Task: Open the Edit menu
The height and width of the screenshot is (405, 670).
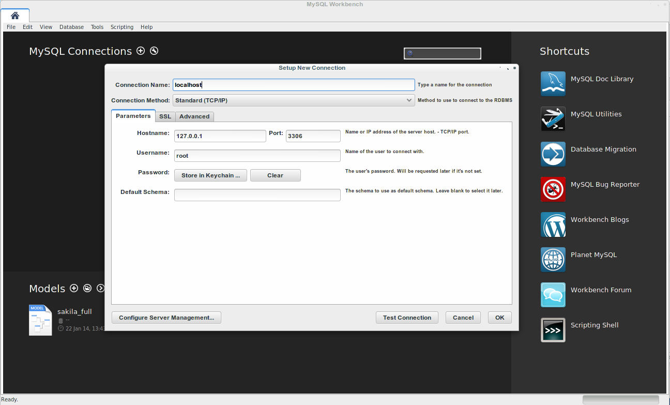Action: pyautogui.click(x=27, y=27)
